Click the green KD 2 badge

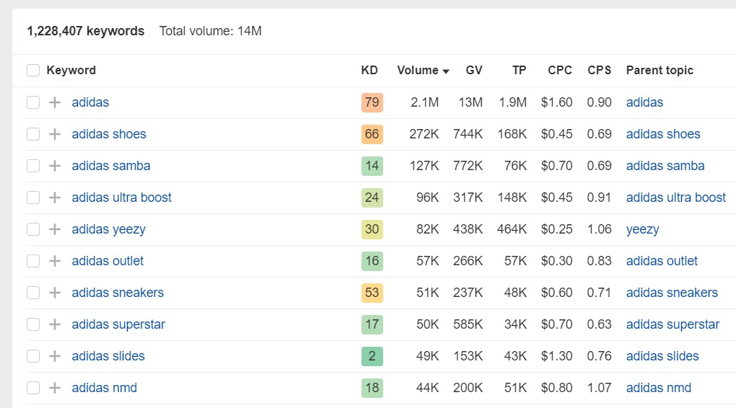(x=372, y=356)
